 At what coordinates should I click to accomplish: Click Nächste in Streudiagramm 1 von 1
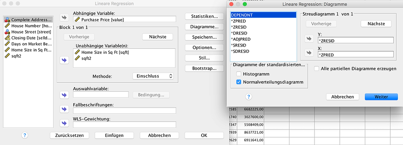[x=376, y=24]
